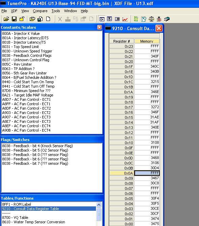The width and height of the screenshot is (199, 226).
Task: Select memory cell 3215 at 0x1C
Action: point(147,82)
